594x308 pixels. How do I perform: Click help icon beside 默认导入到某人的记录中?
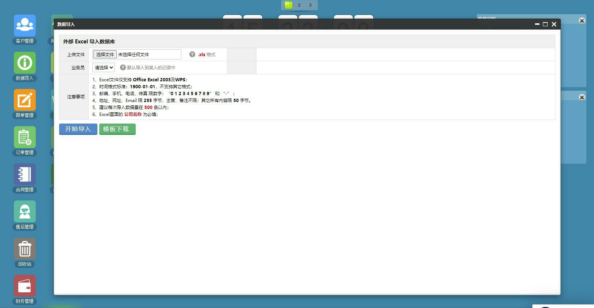(123, 67)
